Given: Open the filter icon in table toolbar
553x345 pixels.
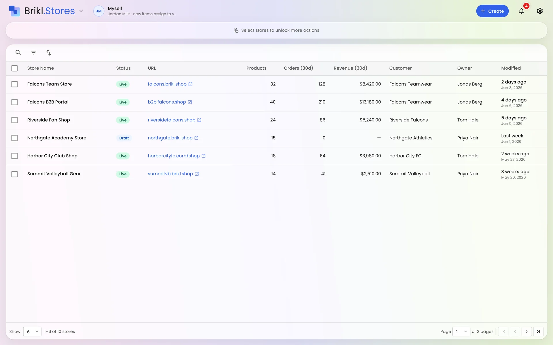Looking at the screenshot, I should tap(33, 53).
